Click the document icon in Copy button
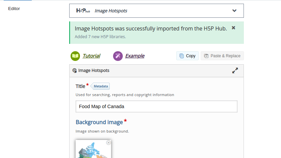The width and height of the screenshot is (281, 158). tap(182, 56)
